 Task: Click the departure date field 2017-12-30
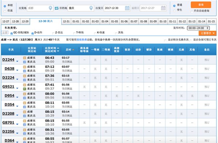click(x=117, y=8)
